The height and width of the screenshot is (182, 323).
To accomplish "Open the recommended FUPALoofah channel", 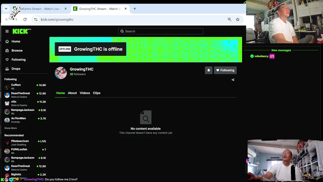I will (25, 151).
